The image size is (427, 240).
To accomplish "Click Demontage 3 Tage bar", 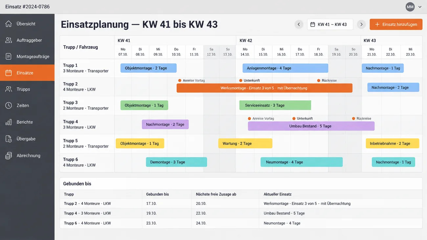I will coord(176,162).
